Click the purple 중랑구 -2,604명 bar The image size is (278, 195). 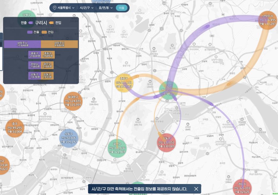pyautogui.click(x=34, y=55)
